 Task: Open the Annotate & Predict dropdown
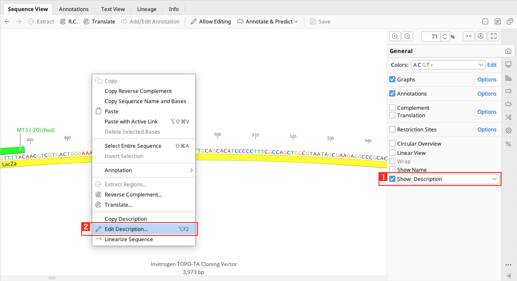[268, 22]
